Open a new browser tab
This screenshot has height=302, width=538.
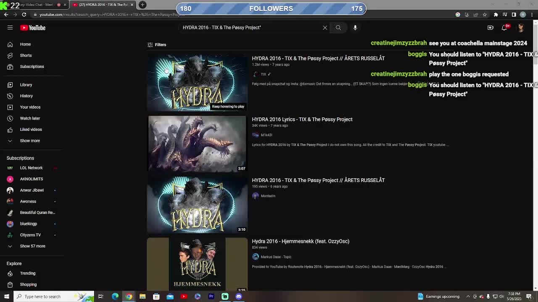[x=142, y=5]
